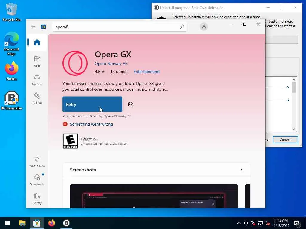Image resolution: width=306 pixels, height=229 pixels.
Task: Click the BCUninstaller taskbar icon
Action: 66,223
